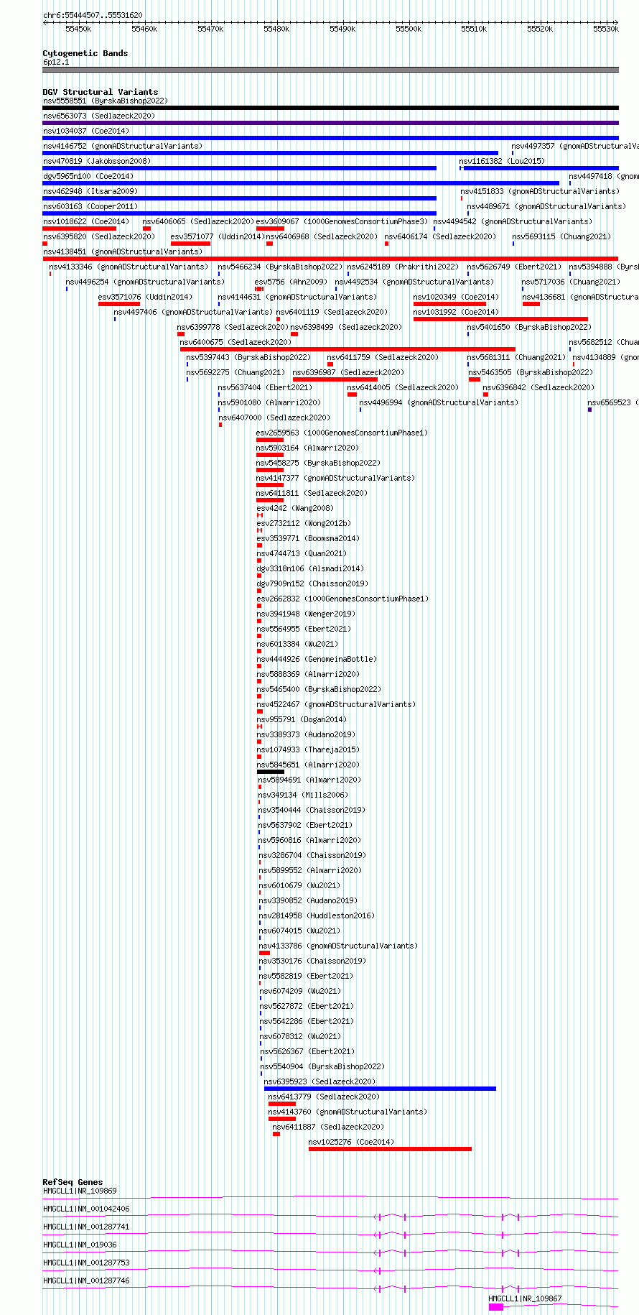This screenshot has height=1315, width=639.
Task: Click nsv1020349 (Coe2014) label
Action: click(456, 297)
